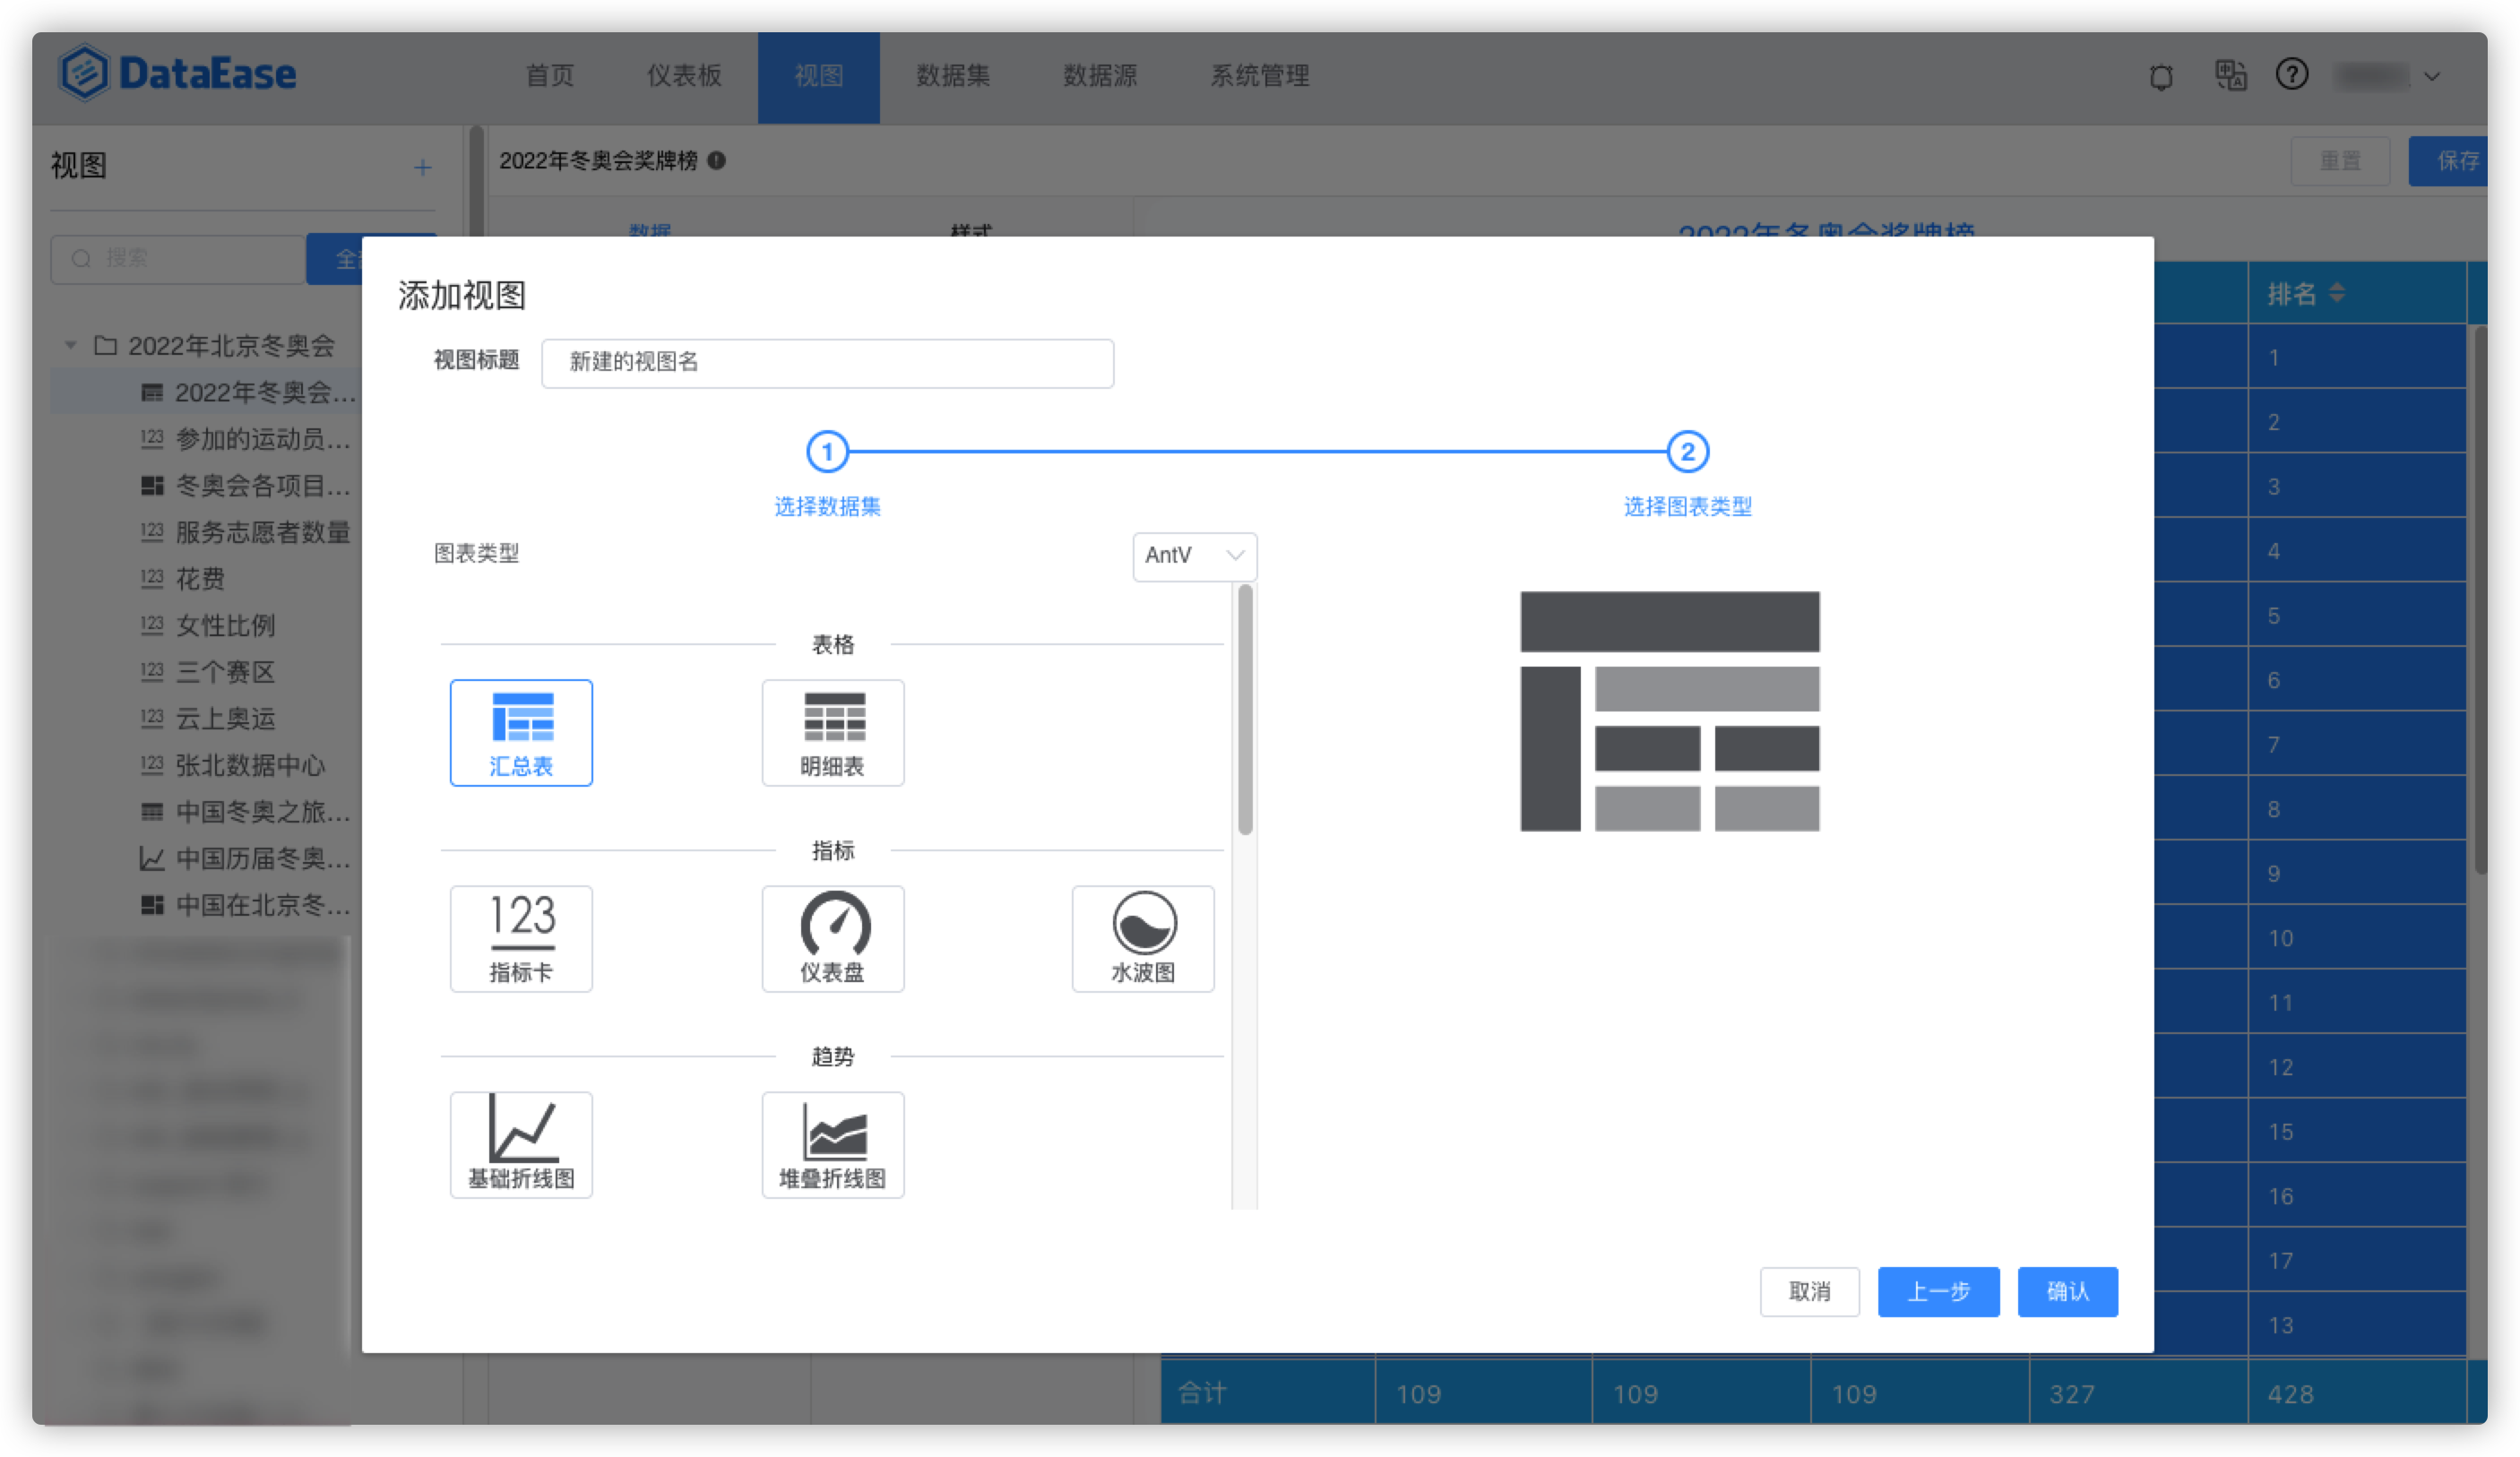Choose the 仪表盘 gauge chart type
Image resolution: width=2520 pixels, height=1457 pixels.
pyautogui.click(x=833, y=939)
